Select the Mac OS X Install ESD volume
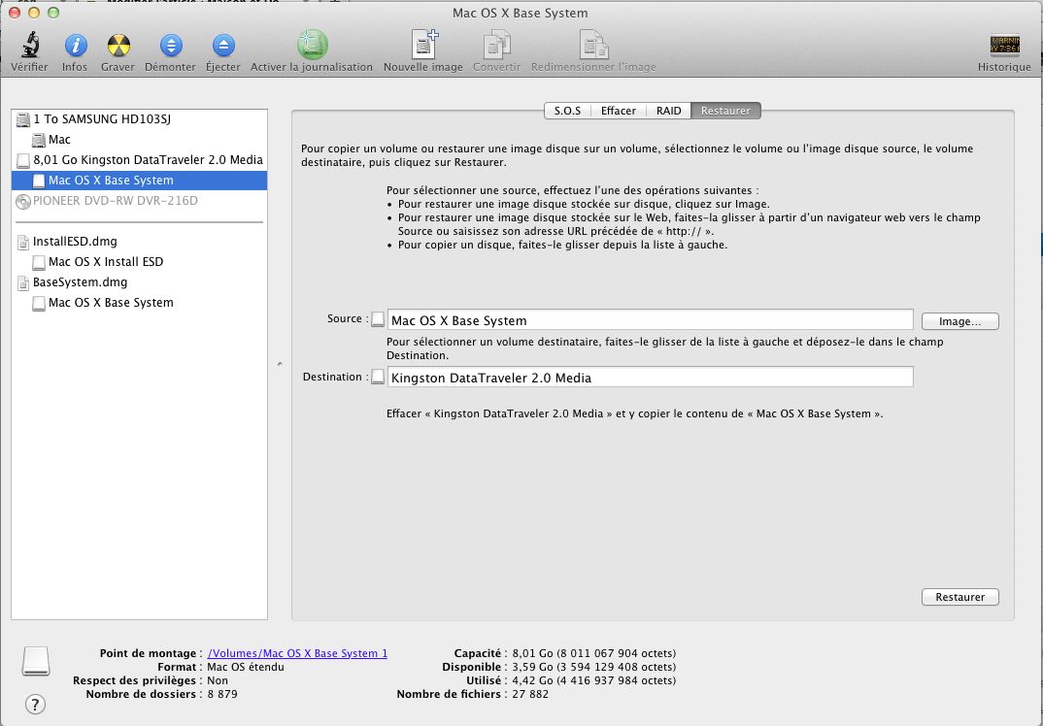1043x726 pixels. (x=139, y=262)
